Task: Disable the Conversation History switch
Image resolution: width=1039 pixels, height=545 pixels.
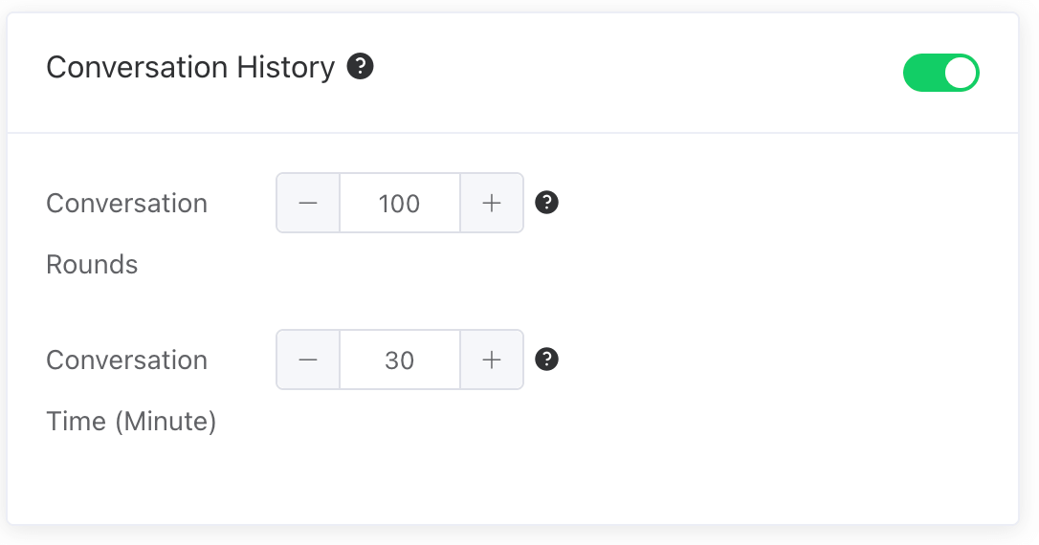Action: click(940, 74)
